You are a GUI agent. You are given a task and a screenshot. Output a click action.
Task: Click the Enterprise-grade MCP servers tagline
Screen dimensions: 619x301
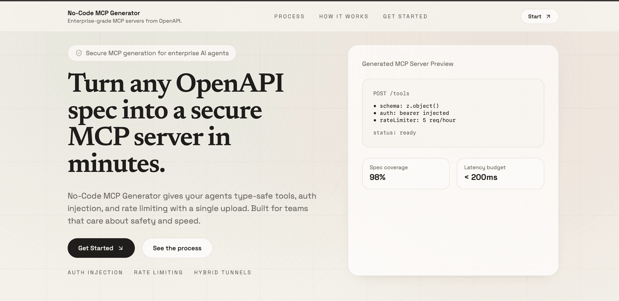[124, 21]
